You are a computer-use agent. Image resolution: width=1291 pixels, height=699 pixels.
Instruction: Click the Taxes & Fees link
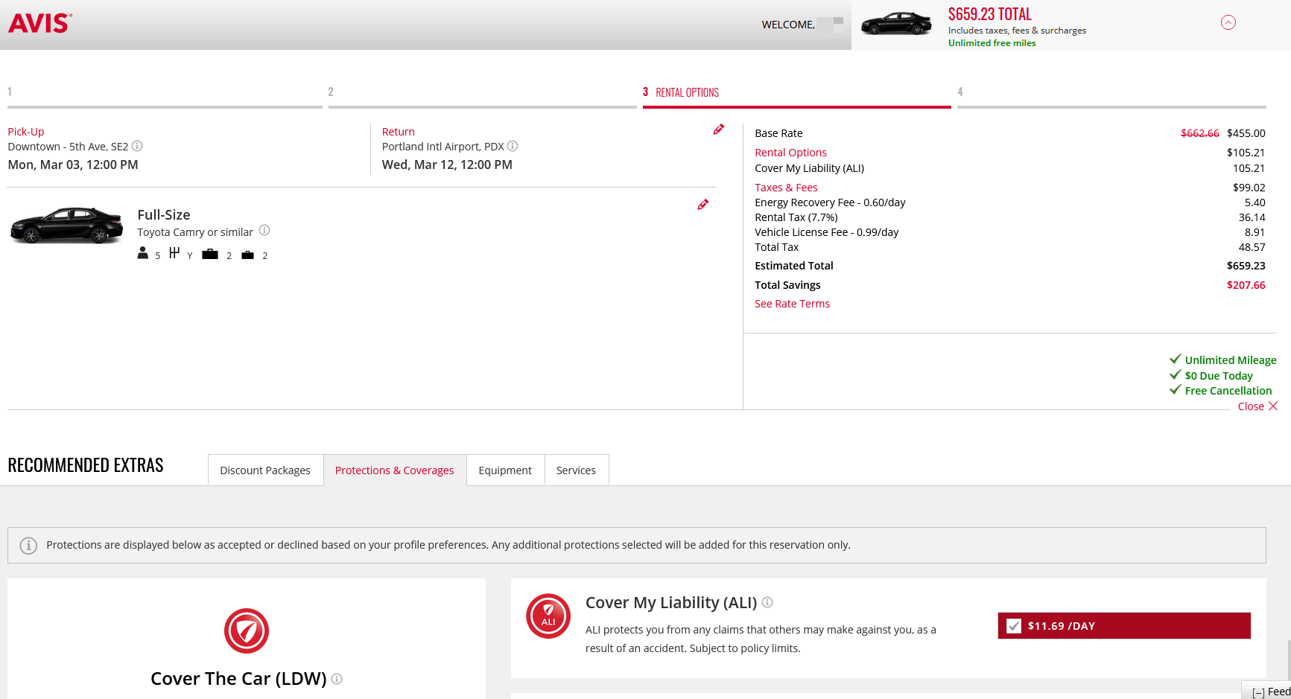(786, 188)
